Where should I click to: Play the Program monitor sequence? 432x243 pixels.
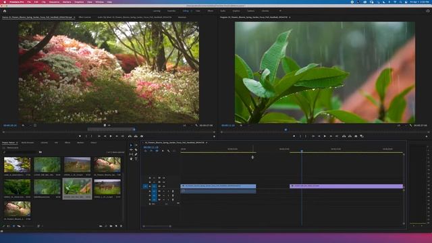[x=325, y=136]
